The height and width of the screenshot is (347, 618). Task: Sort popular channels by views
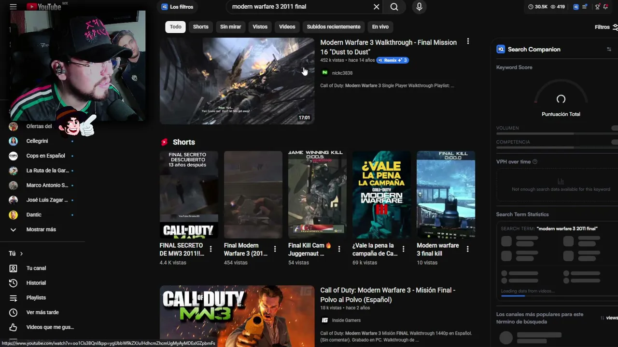609,318
